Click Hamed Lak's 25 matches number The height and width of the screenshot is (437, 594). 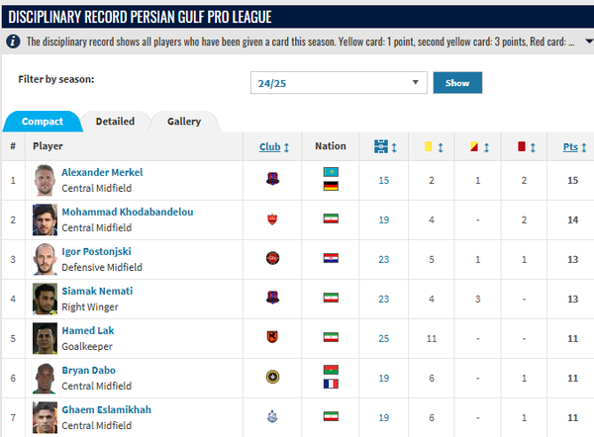click(x=381, y=338)
